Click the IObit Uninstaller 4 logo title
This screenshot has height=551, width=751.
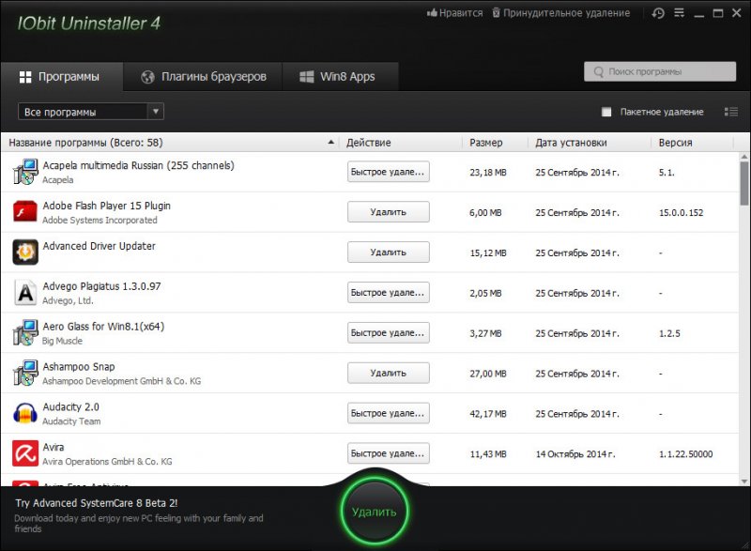pyautogui.click(x=88, y=23)
